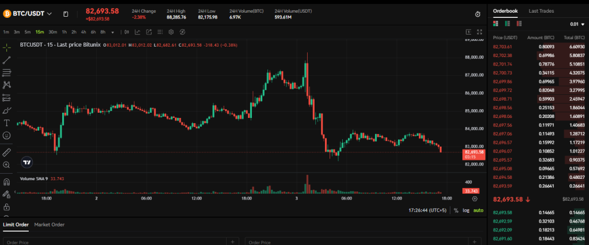Click the bitcoin coin logo
This screenshot has height=245, width=589.
click(7, 14)
